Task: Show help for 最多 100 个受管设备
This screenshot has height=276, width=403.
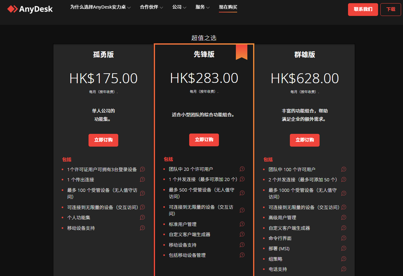Action: (x=143, y=193)
